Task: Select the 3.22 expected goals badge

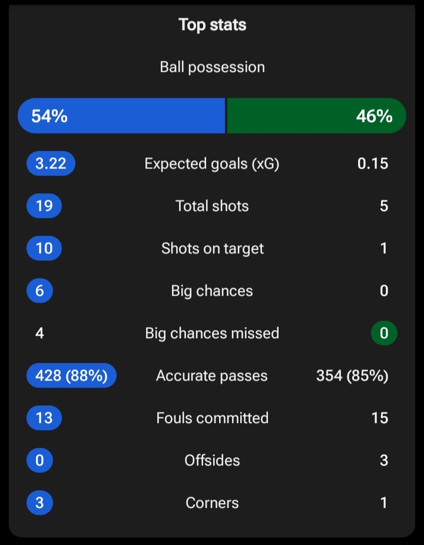Action: click(x=51, y=164)
